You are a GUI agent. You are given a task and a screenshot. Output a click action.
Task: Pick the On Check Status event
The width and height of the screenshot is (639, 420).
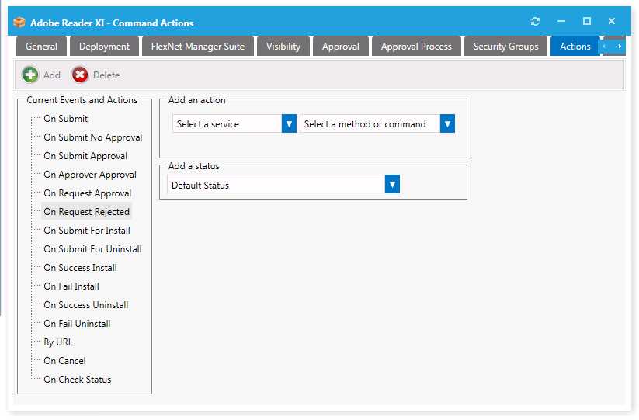(x=78, y=380)
